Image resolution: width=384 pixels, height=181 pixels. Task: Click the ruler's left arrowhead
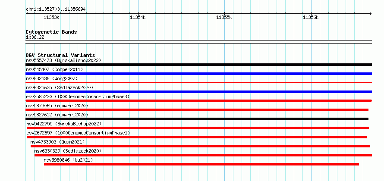point(27,13)
